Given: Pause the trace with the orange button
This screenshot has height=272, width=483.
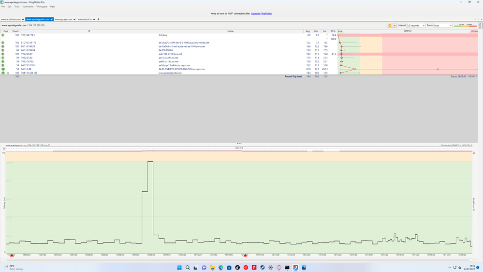Looking at the screenshot, I should click(390, 25).
